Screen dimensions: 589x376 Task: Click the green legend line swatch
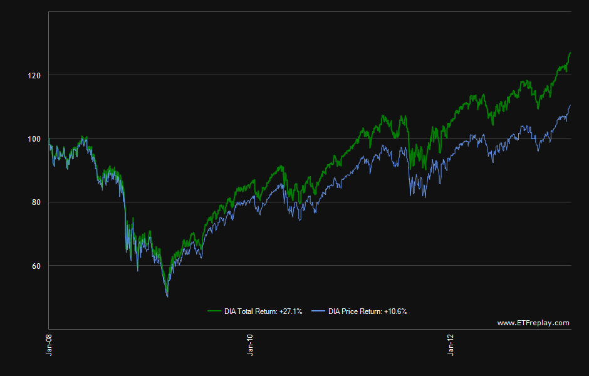214,311
